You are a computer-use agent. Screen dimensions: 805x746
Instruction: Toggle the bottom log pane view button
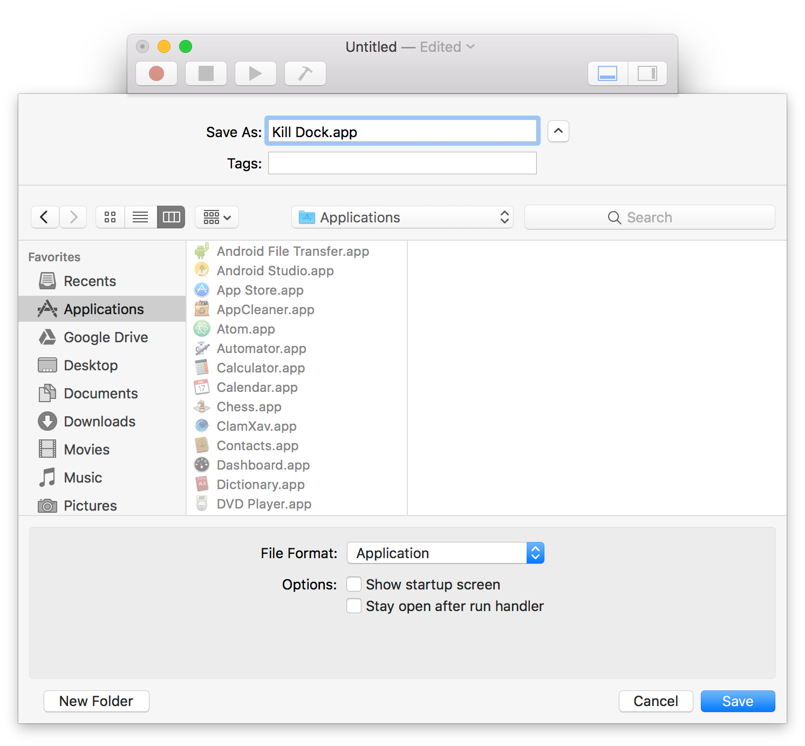point(608,73)
